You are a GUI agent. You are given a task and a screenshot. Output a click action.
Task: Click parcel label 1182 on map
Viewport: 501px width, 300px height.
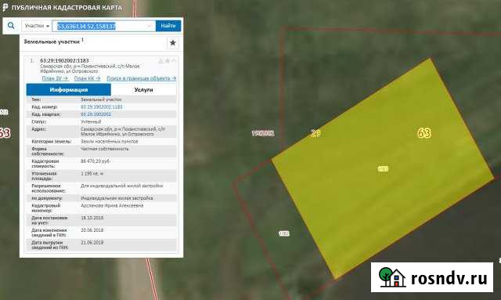(x=283, y=233)
